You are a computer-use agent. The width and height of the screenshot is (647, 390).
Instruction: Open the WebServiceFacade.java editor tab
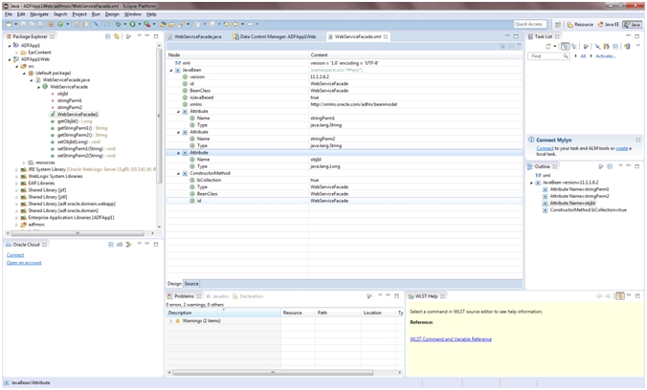[x=194, y=36]
